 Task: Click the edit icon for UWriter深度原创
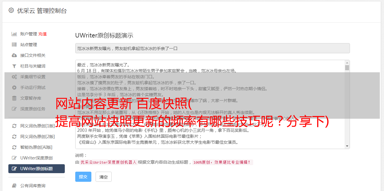click(14, 158)
